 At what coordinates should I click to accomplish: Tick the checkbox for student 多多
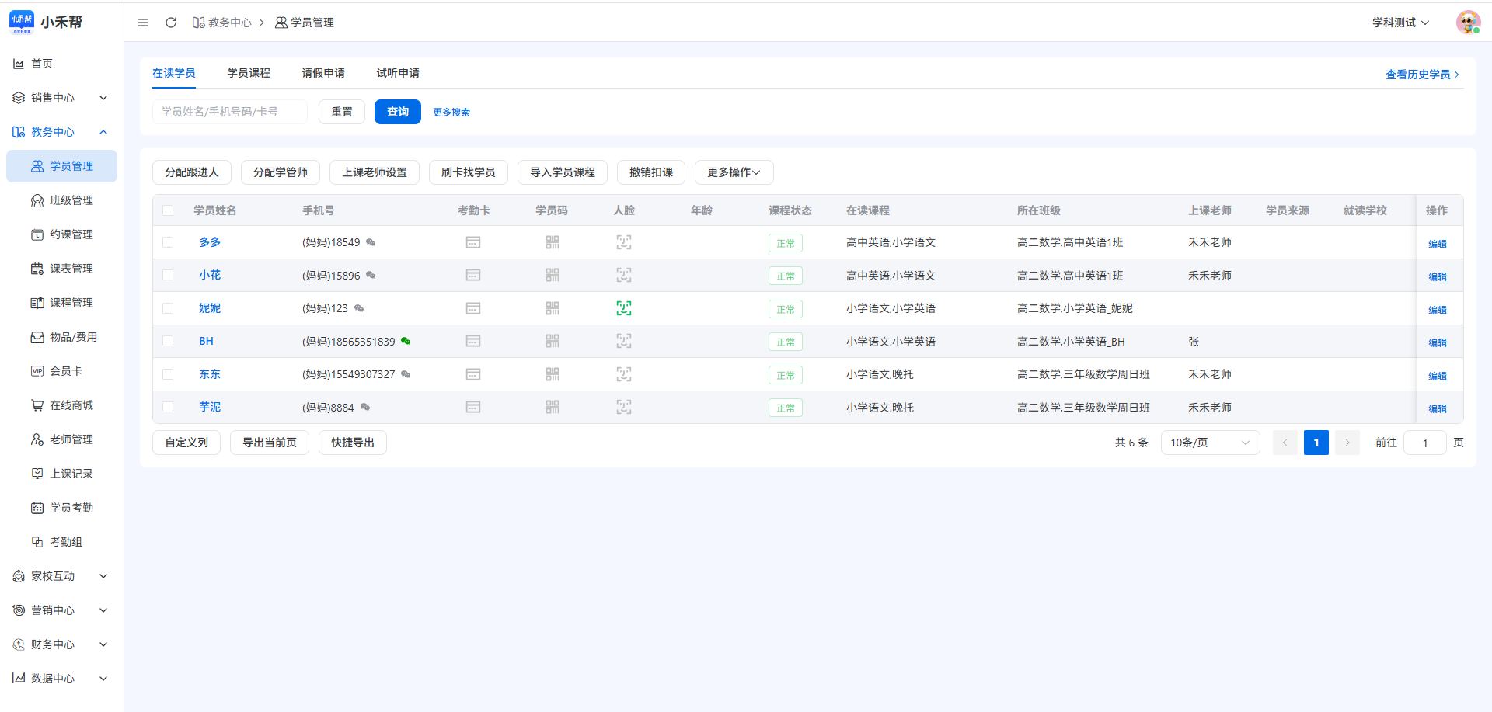[x=168, y=242]
